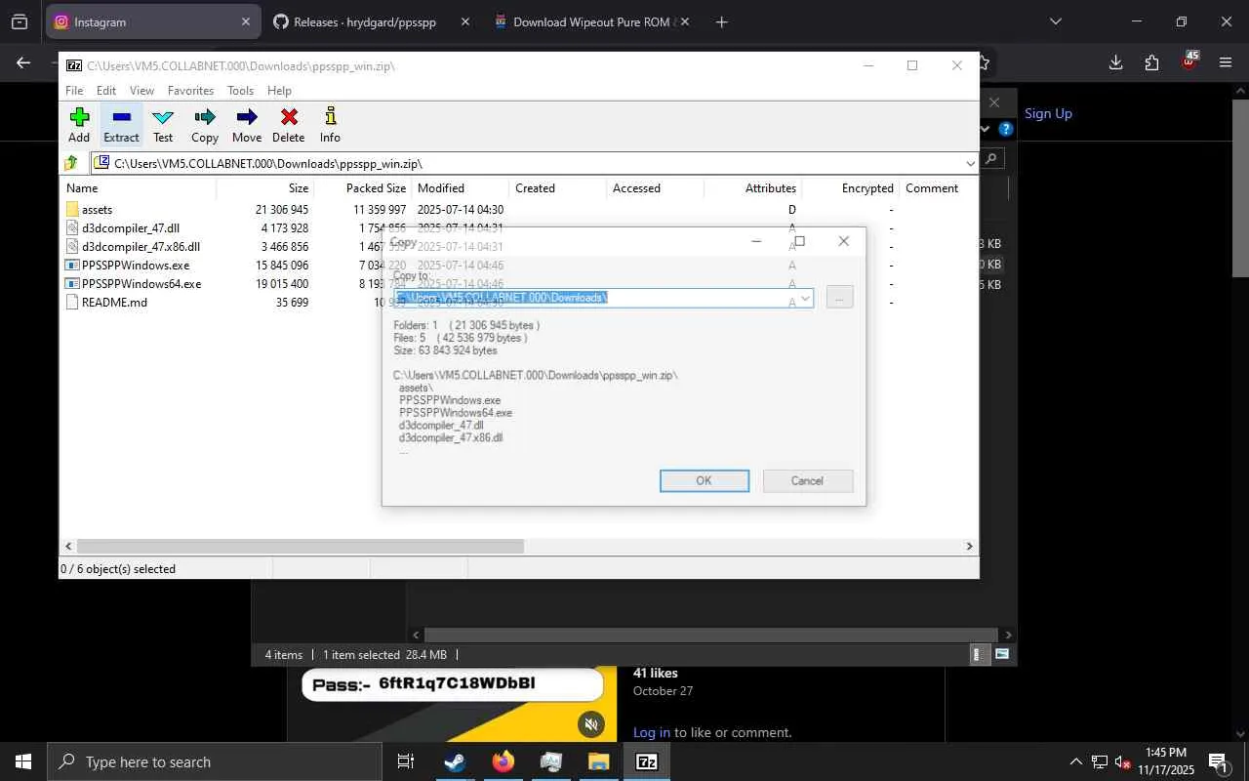Viewport: 1249px width, 781px height.
Task: Confirm the Copy dialog with OK
Action: pyautogui.click(x=704, y=480)
